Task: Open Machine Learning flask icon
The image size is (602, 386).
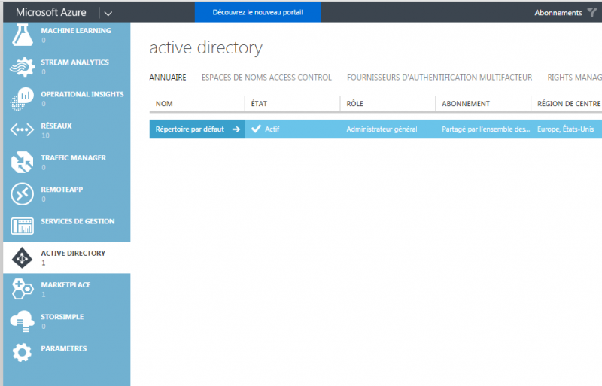Action: [x=23, y=35]
